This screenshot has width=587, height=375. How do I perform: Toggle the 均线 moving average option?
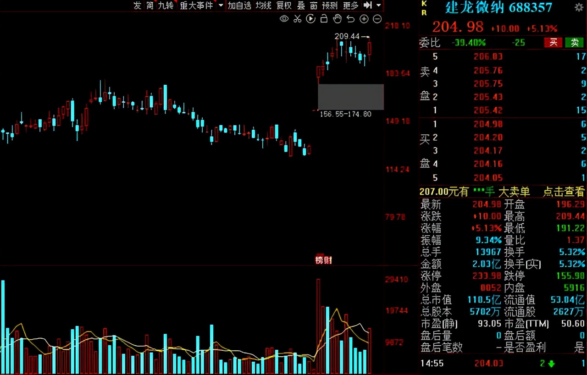click(x=264, y=6)
